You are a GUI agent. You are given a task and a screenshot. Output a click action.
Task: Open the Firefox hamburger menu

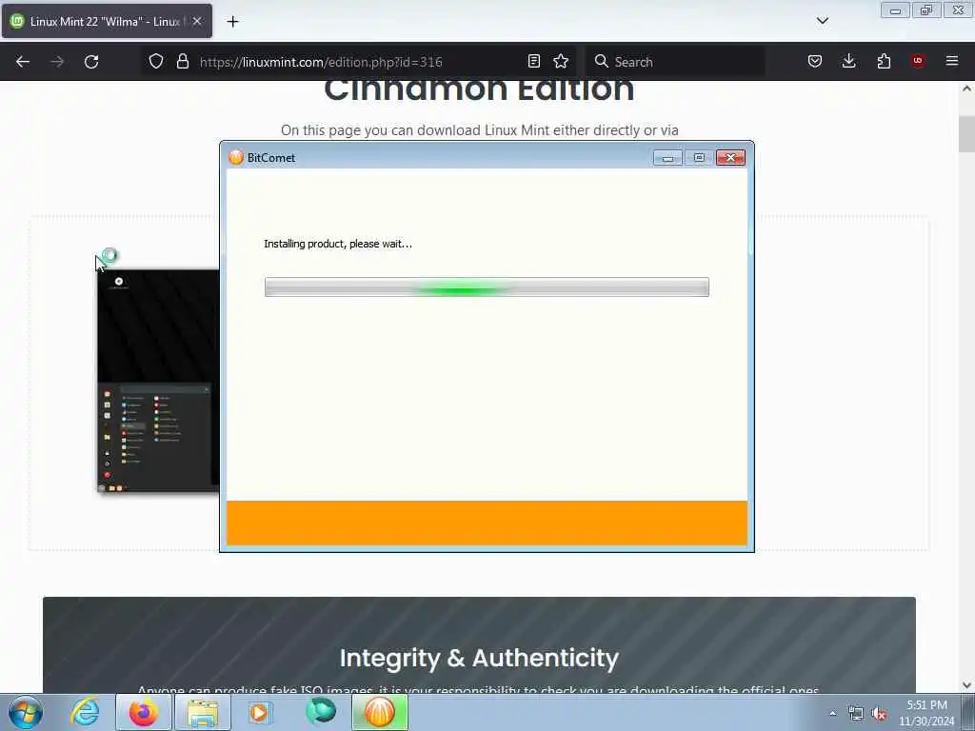coord(952,61)
